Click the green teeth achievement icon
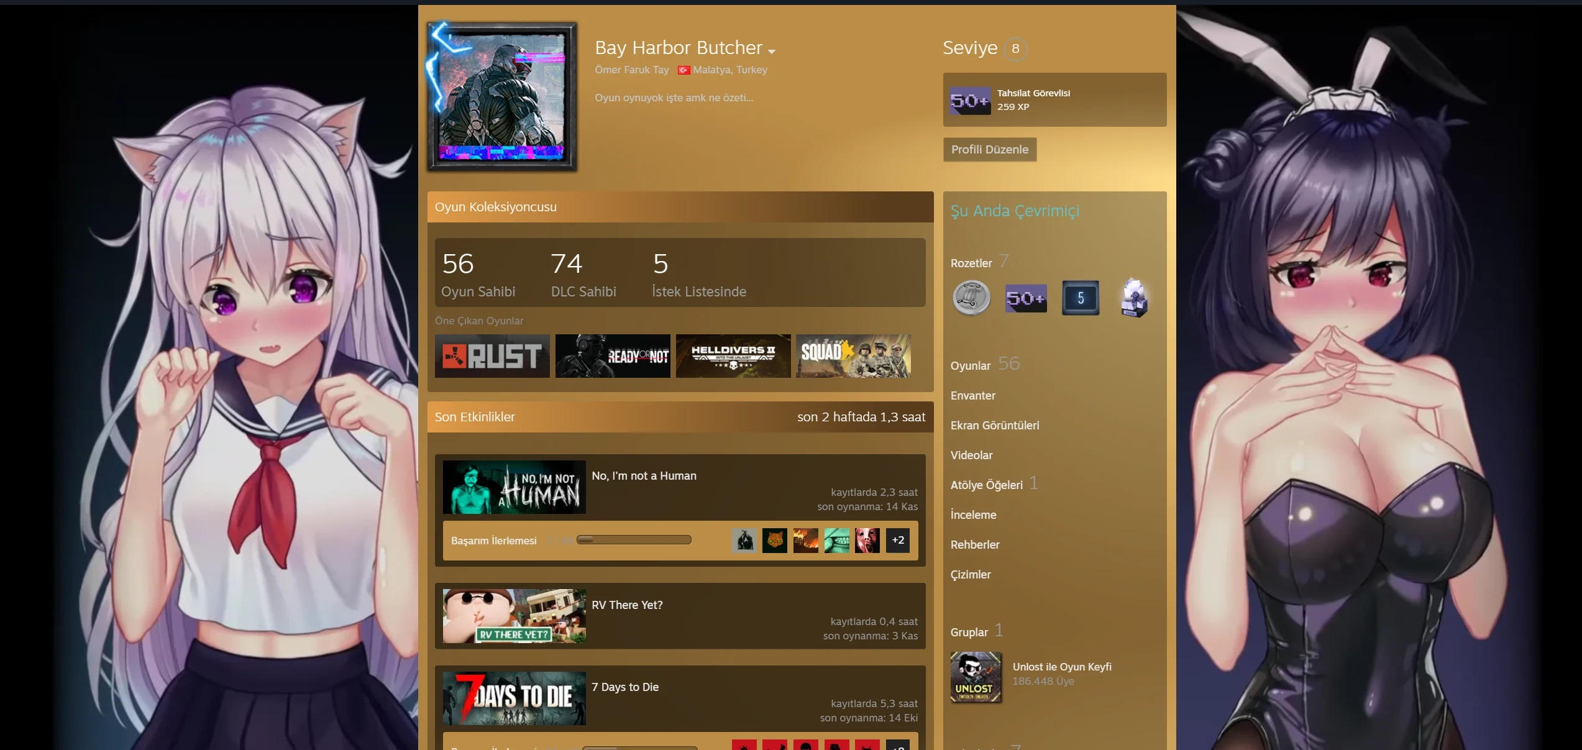 click(x=836, y=541)
